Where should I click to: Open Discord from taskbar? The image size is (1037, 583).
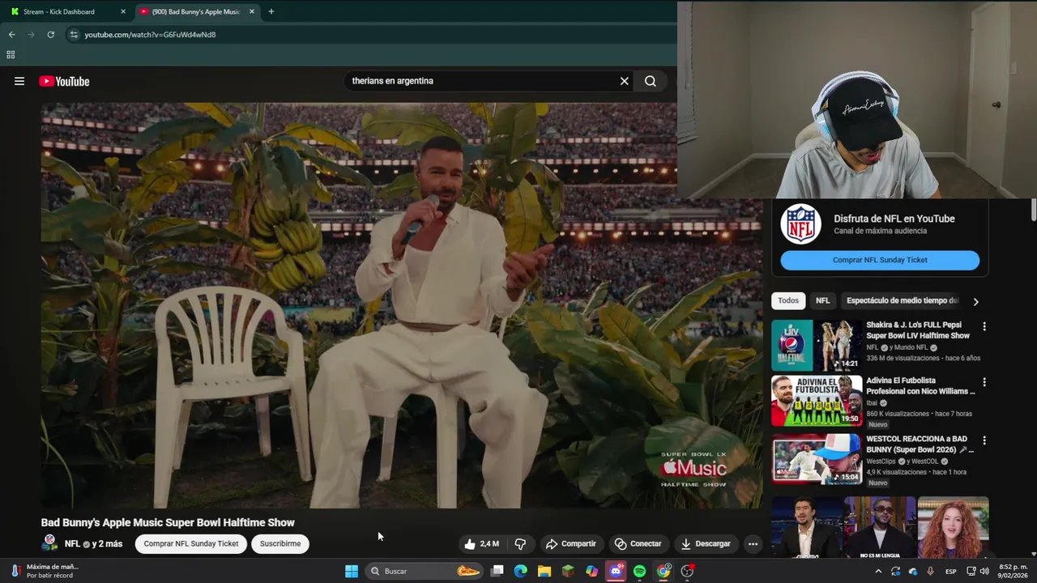[x=616, y=571]
